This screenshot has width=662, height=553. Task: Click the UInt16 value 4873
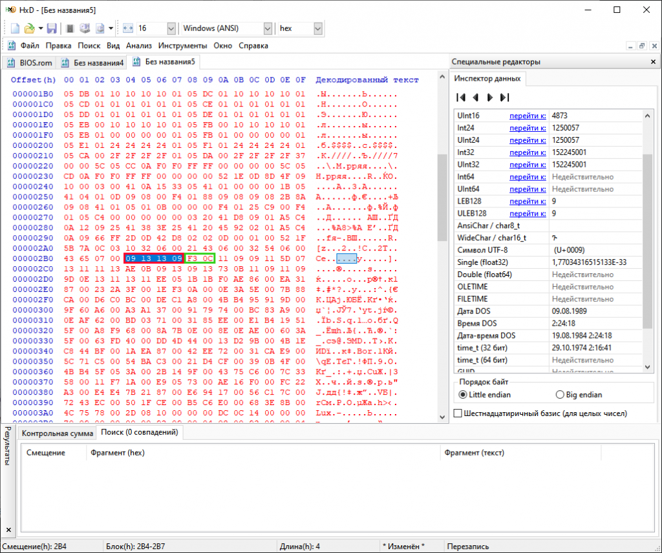point(559,116)
